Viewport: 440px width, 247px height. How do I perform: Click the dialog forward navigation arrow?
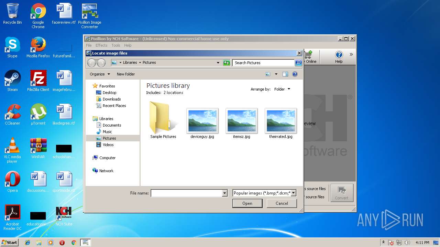(x=101, y=63)
